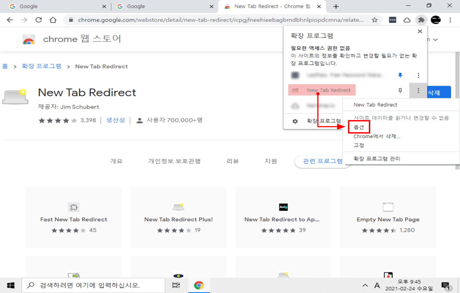This screenshot has width=460, height=293.
Task: Open New Tab Redirect Plus! card
Action: tap(178, 217)
